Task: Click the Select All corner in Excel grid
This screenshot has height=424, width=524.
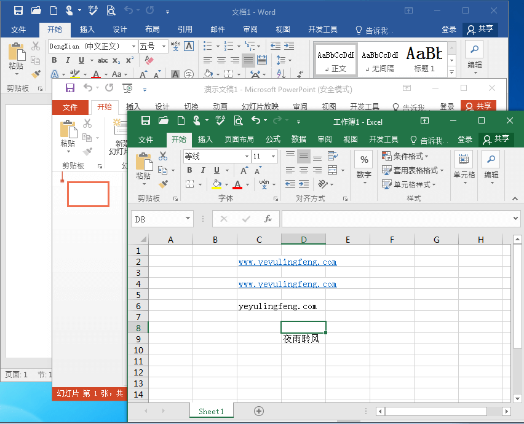Action: pos(143,239)
